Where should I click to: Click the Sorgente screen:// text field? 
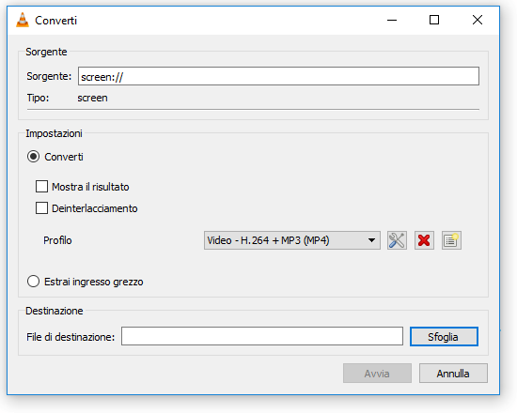(278, 76)
